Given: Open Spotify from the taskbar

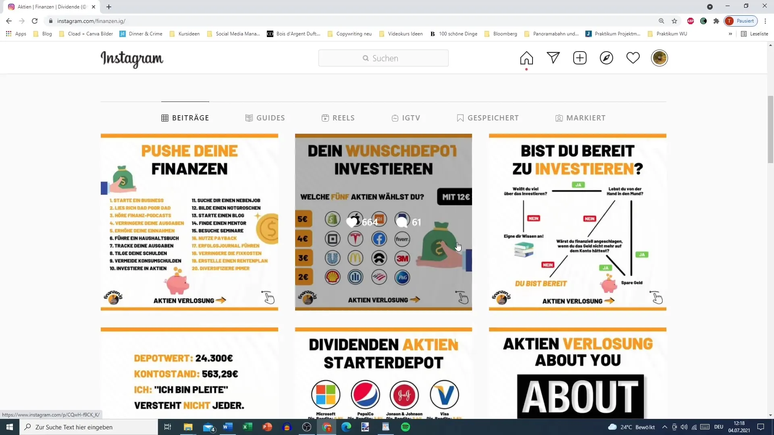Looking at the screenshot, I should 406,427.
